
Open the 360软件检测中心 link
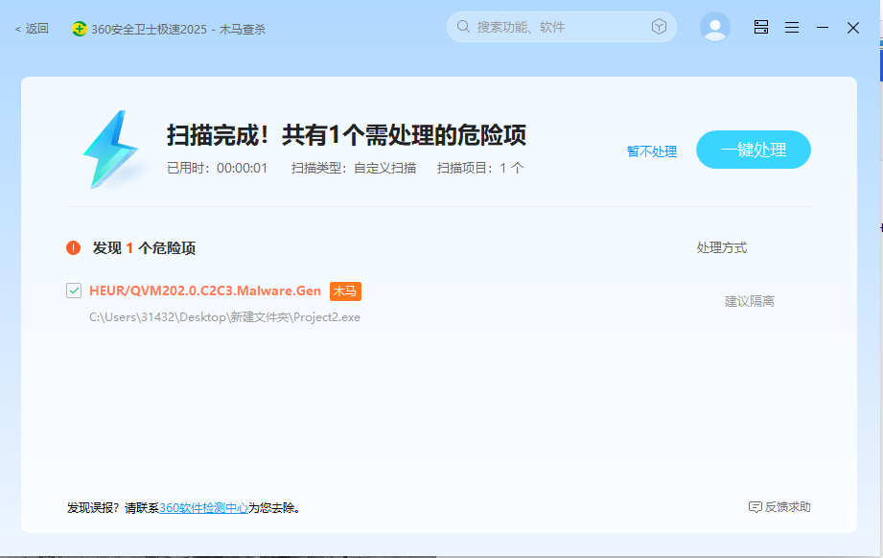click(204, 508)
